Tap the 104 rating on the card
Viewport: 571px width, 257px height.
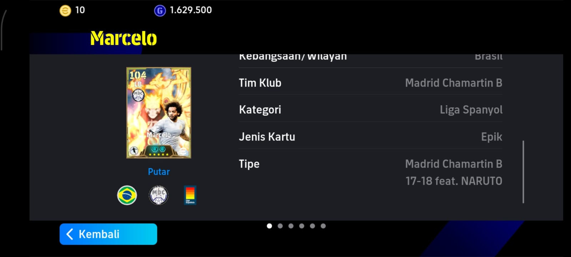point(138,75)
